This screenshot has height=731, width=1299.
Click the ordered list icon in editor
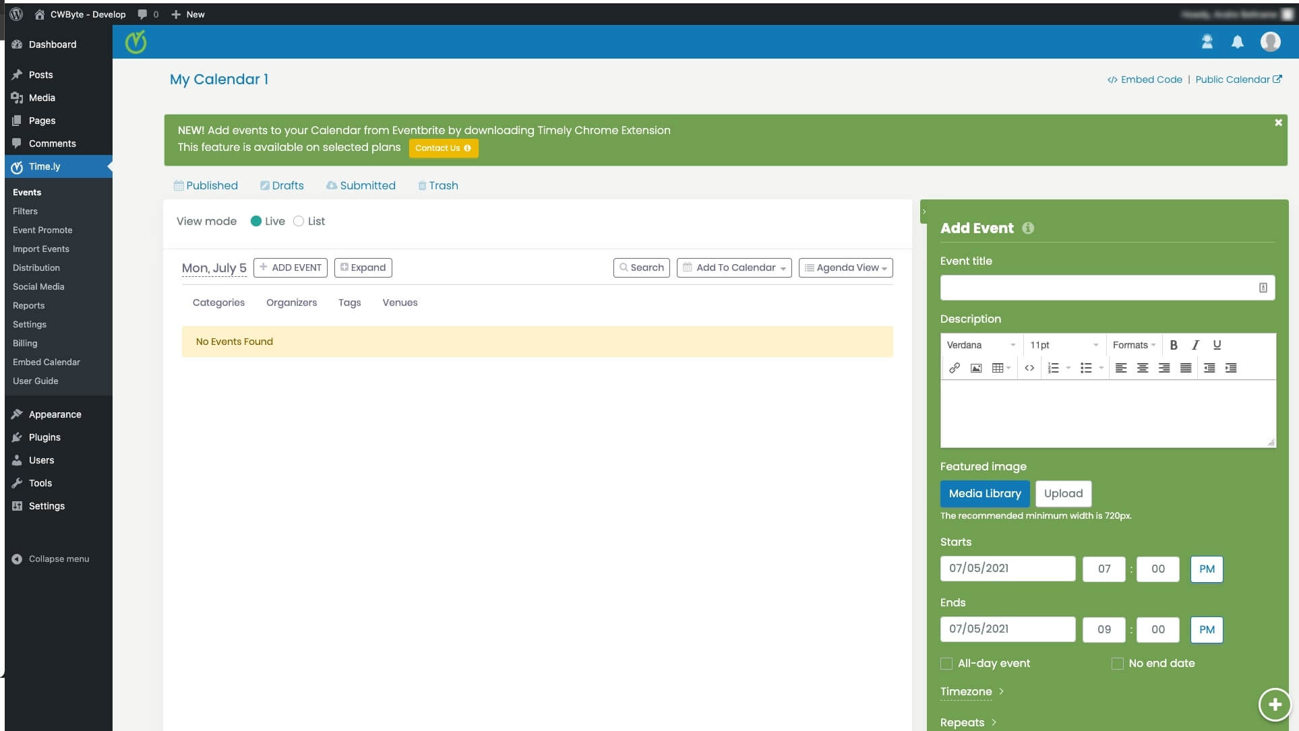click(x=1053, y=367)
